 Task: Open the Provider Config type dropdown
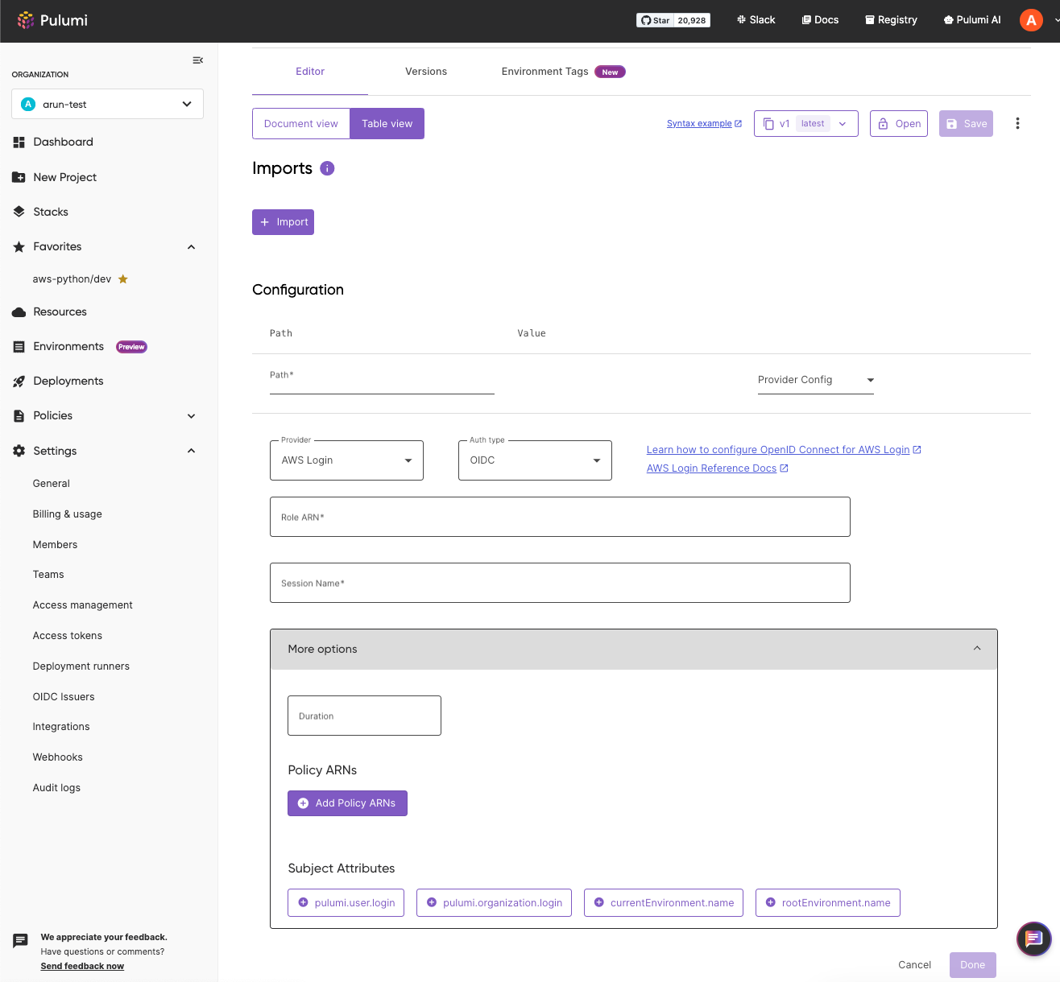pos(816,380)
